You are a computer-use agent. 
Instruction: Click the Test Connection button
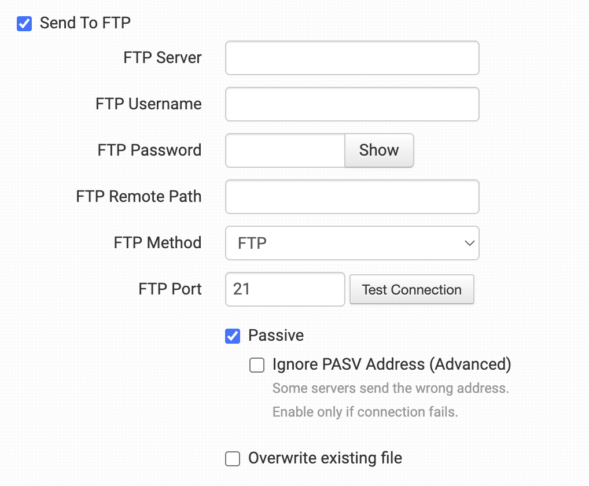coord(411,289)
